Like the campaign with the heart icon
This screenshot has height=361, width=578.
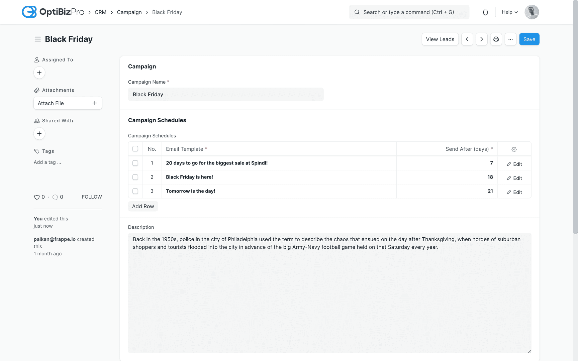[36, 197]
